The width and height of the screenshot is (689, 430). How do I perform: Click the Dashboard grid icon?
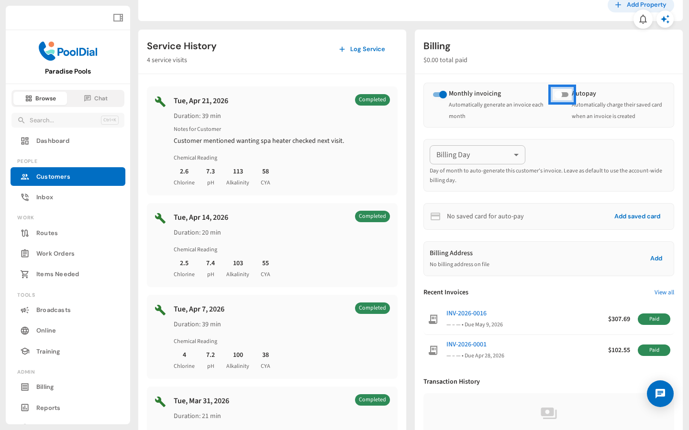[25, 141]
